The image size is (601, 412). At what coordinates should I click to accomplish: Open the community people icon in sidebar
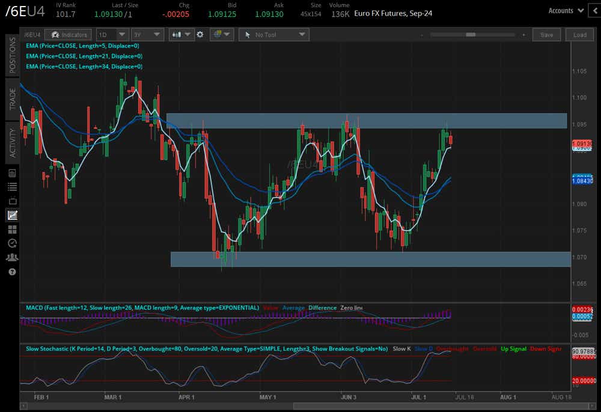(12, 258)
